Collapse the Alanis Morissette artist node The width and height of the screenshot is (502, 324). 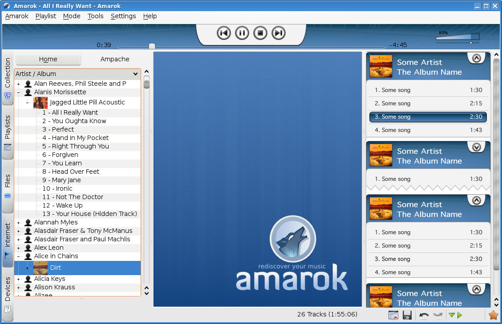click(18, 92)
